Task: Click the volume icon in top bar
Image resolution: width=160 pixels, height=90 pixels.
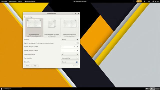Action: (x=155, y=1)
